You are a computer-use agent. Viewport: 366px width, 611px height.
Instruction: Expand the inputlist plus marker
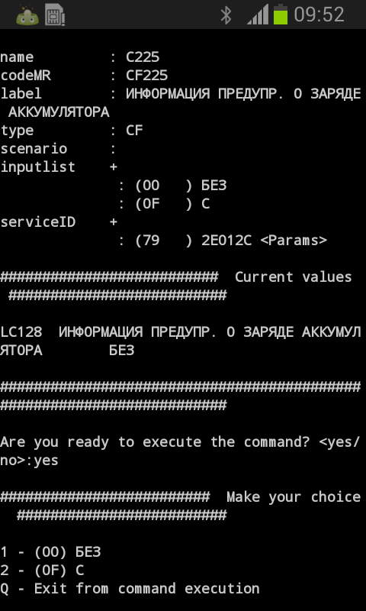[113, 167]
